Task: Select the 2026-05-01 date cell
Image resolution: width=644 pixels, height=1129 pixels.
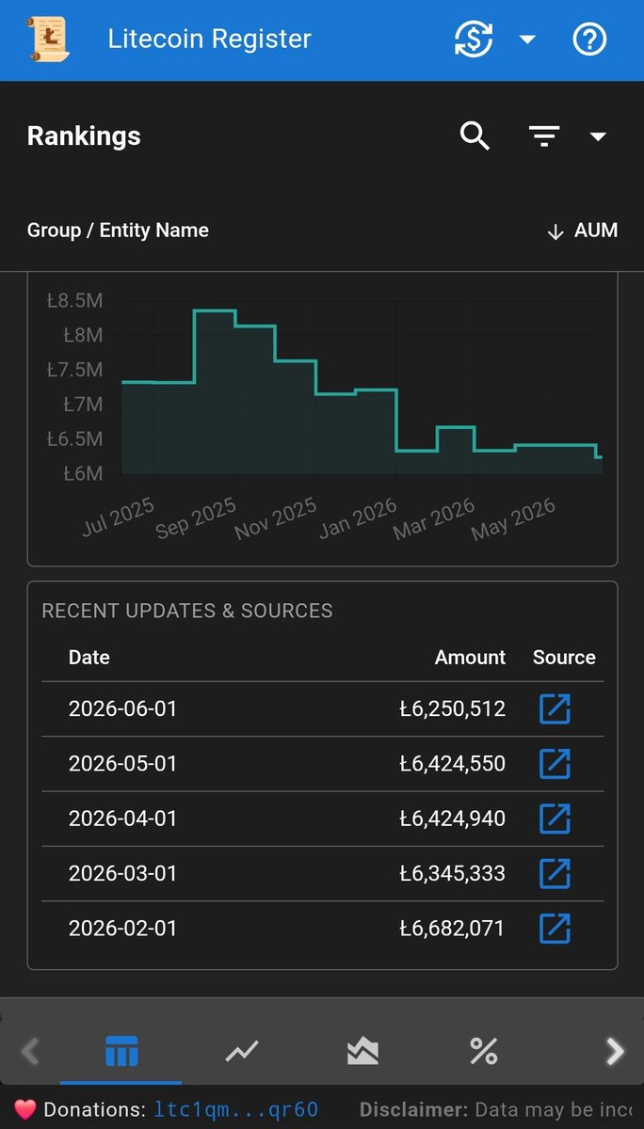Action: (122, 763)
